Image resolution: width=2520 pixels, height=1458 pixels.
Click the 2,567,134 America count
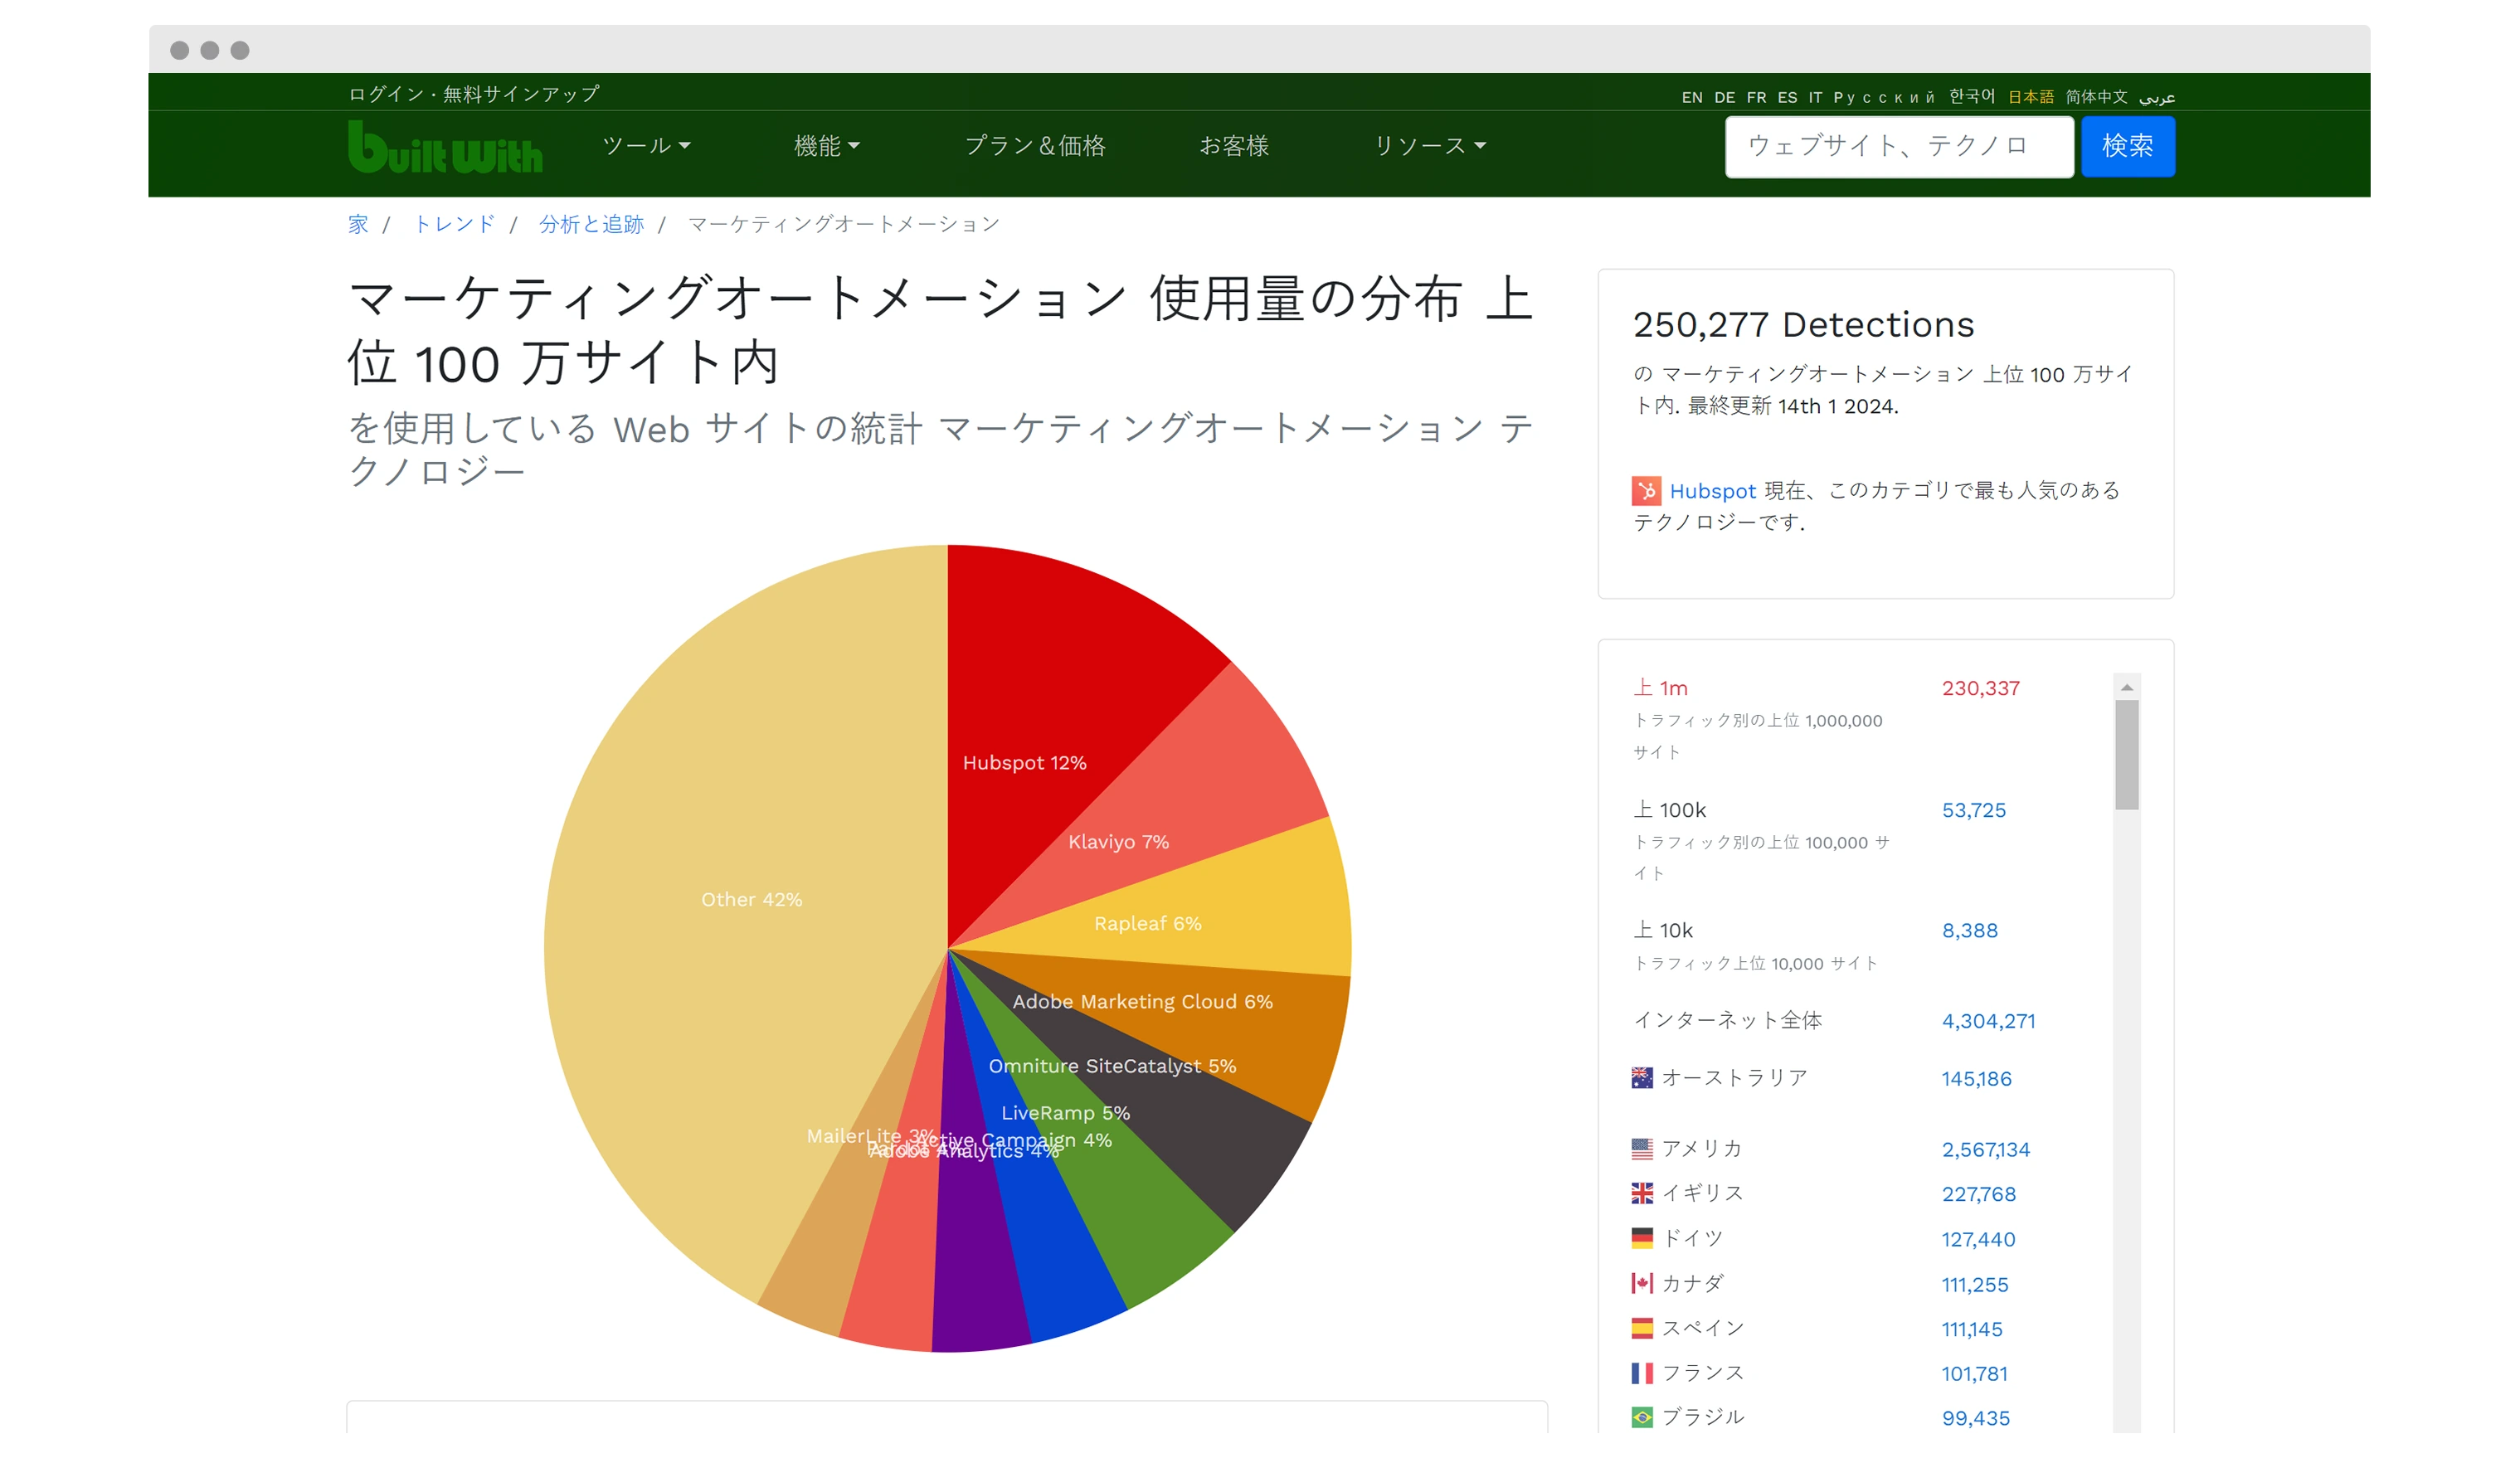tap(1986, 1150)
